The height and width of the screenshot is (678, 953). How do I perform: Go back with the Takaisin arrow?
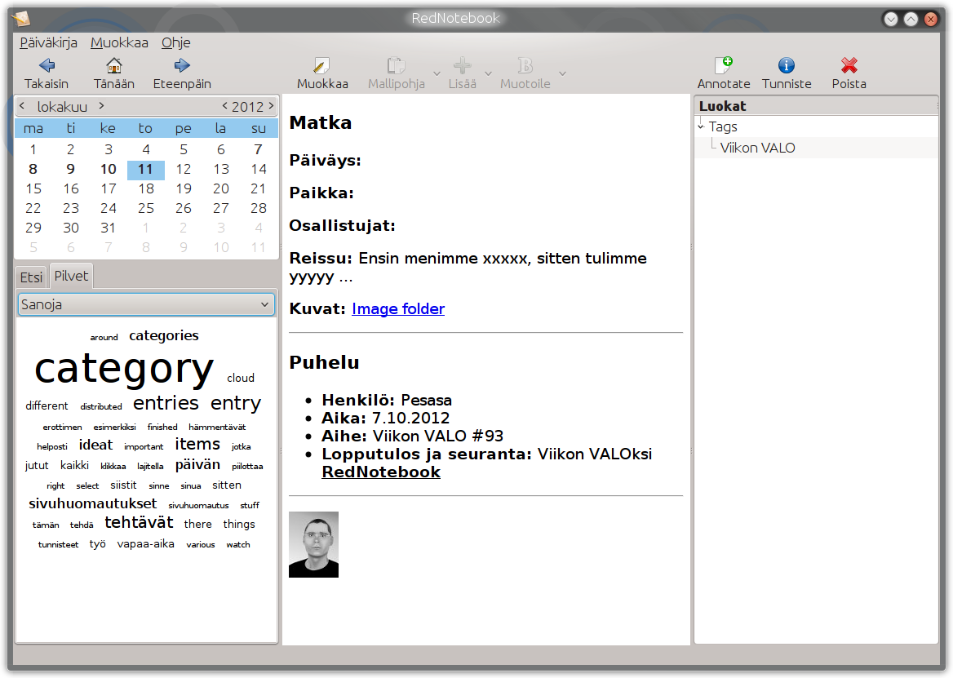tap(47, 65)
